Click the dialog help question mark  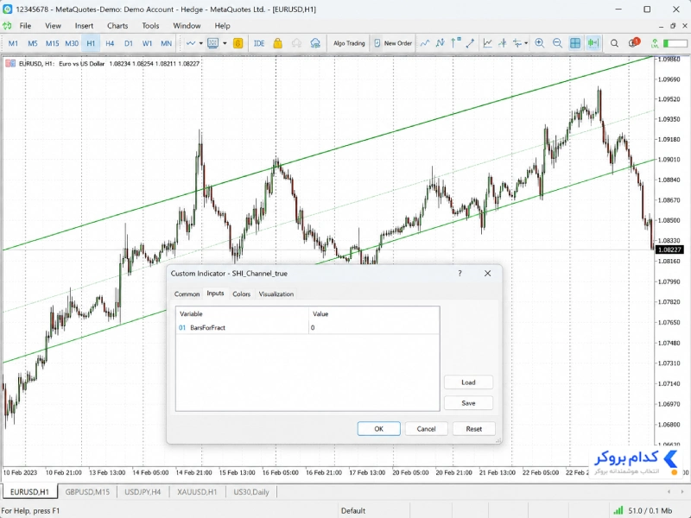[460, 274]
